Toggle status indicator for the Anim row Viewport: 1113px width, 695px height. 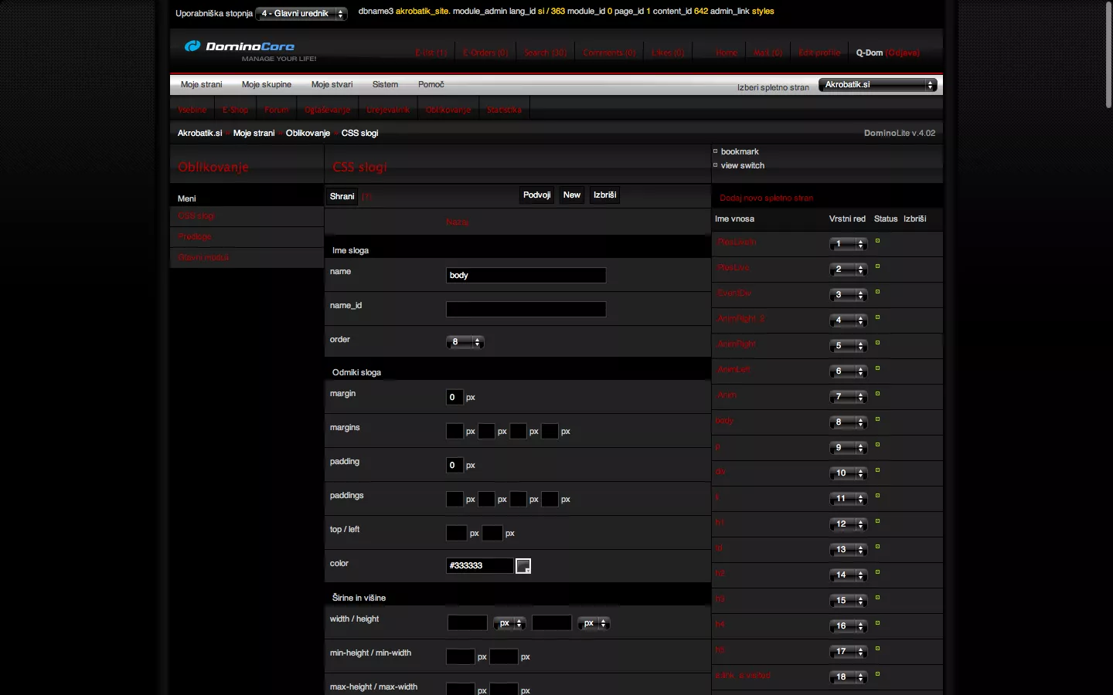[877, 394]
